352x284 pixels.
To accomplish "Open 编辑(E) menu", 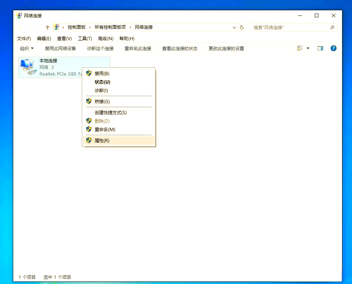I will (44, 39).
